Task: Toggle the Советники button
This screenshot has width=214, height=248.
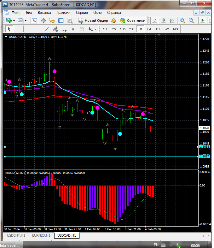Action: tap(133, 21)
